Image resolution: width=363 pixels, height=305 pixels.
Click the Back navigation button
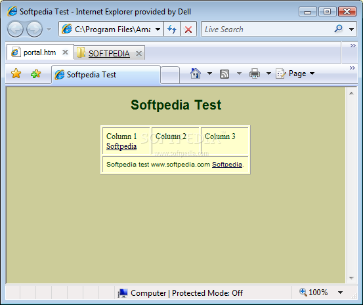(x=15, y=29)
